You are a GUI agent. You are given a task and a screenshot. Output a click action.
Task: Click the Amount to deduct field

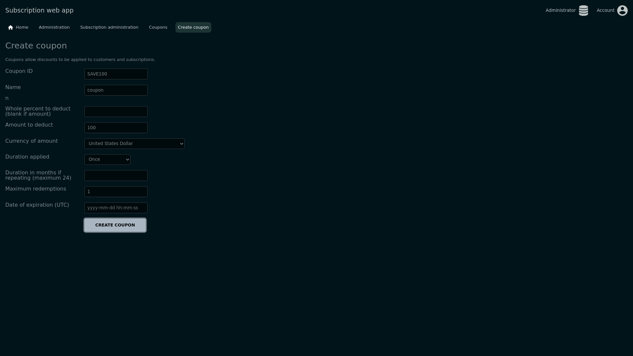coord(116,128)
